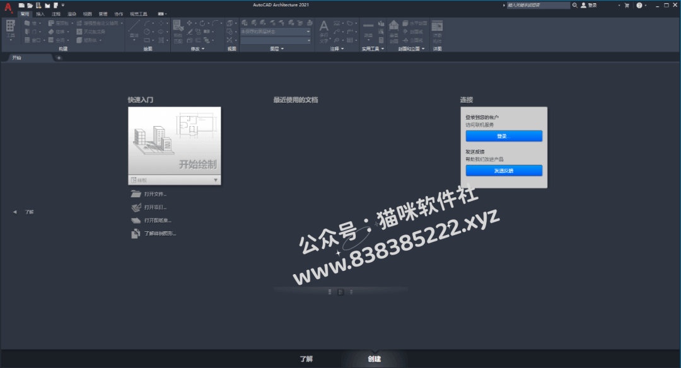
Task: Open the shopping cart icon in title bar
Action: 627,5
